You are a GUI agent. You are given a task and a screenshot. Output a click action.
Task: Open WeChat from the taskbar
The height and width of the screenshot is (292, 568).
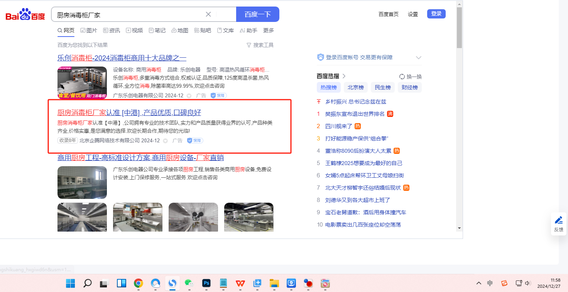point(189,284)
